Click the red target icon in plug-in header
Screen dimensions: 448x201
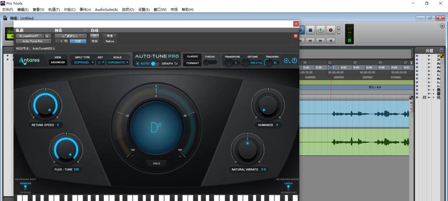click(295, 36)
